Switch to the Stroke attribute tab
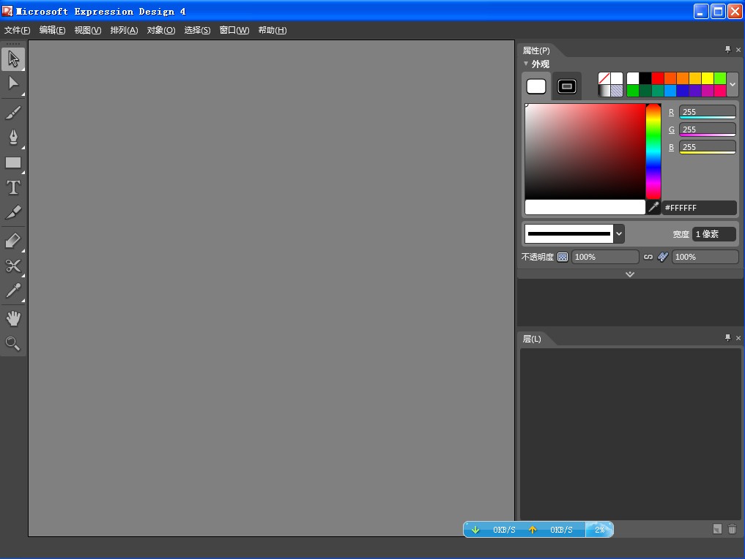 point(567,86)
